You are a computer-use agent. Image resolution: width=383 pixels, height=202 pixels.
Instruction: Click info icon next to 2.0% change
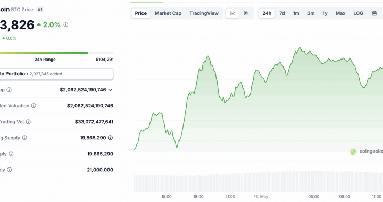pyautogui.click(x=66, y=24)
